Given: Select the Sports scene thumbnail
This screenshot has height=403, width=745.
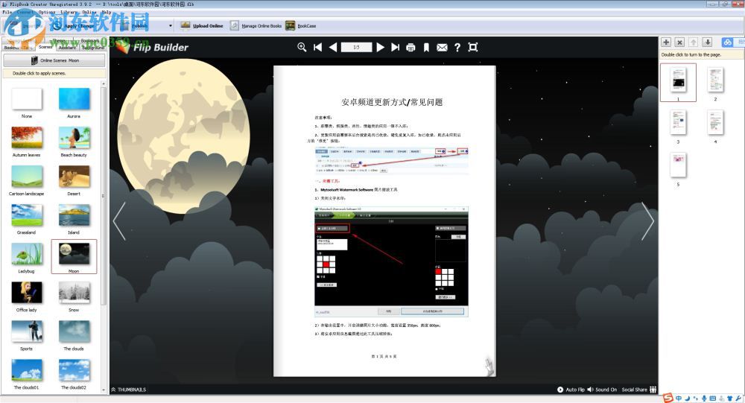Looking at the screenshot, I should pos(27,332).
